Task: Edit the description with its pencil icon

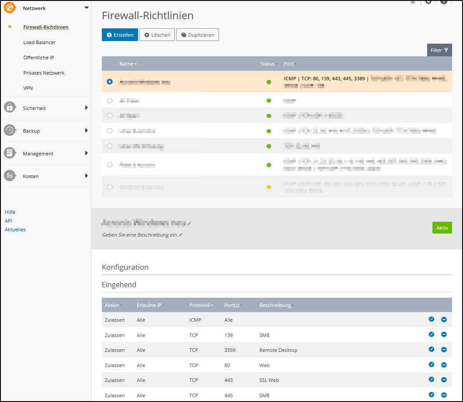Action: coord(181,235)
